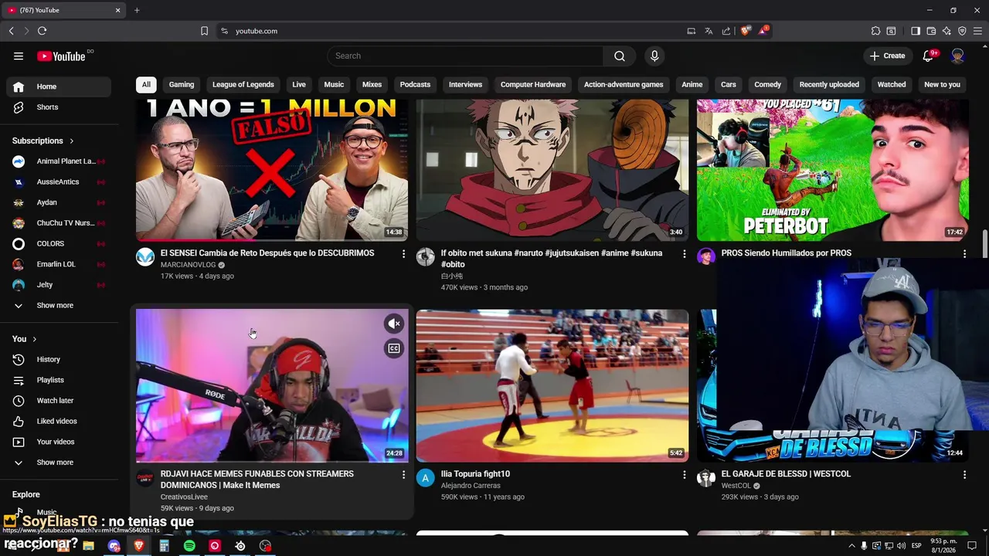Open the notifications bell
Viewport: 989px width, 556px height.
(929, 56)
